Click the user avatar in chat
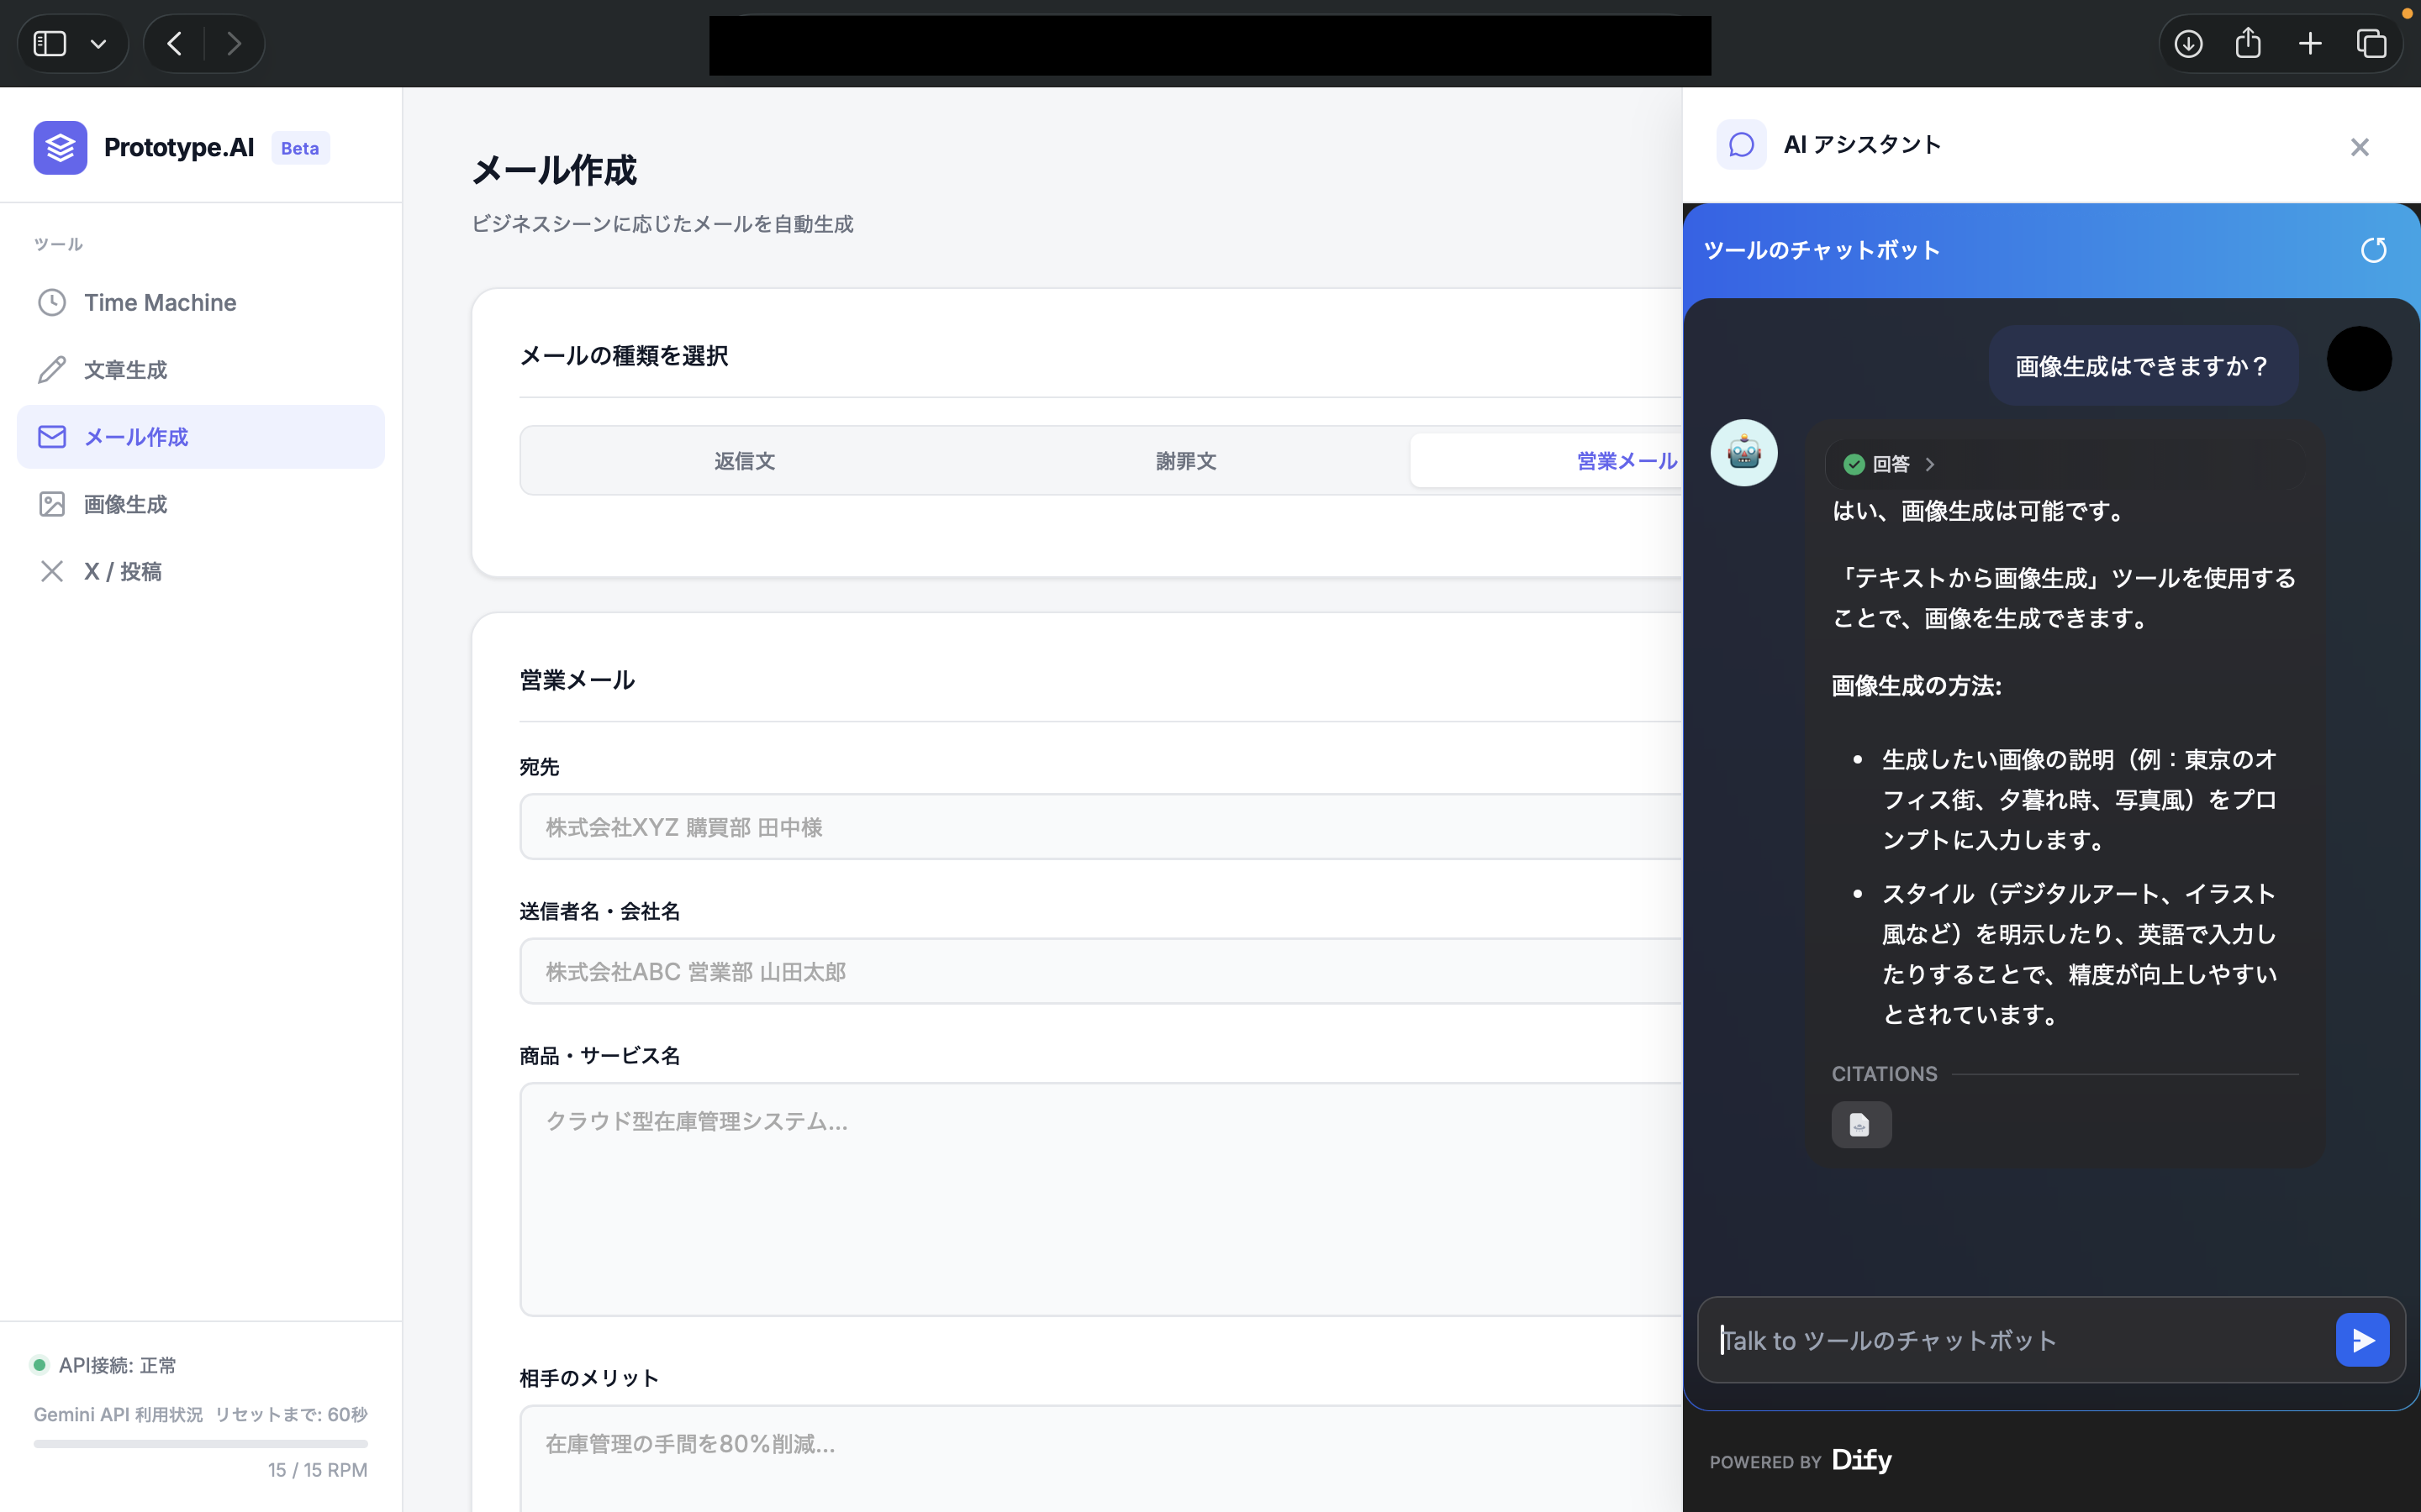Screen dimensions: 2421x1512 tap(2359, 359)
